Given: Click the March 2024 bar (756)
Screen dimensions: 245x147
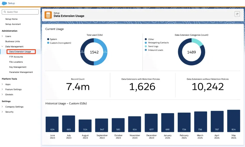Looking at the screenshot, I should coord(201,122).
